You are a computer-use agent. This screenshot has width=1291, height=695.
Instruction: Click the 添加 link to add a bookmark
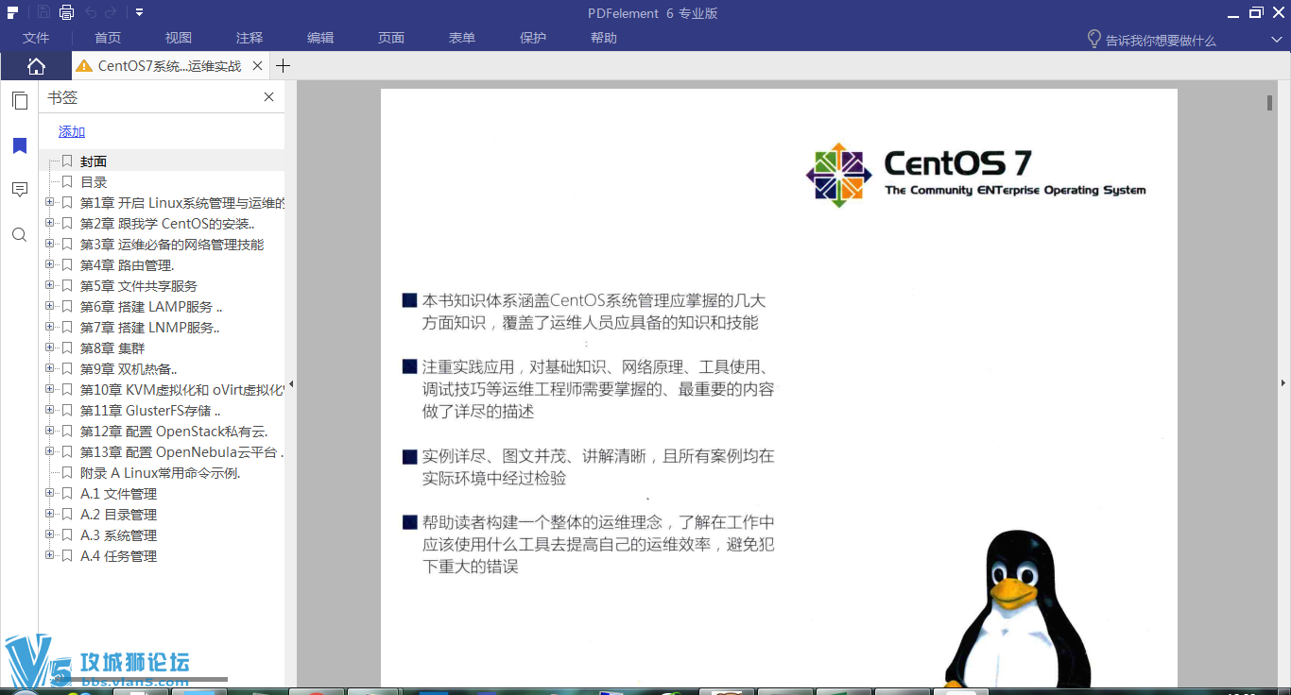72,131
